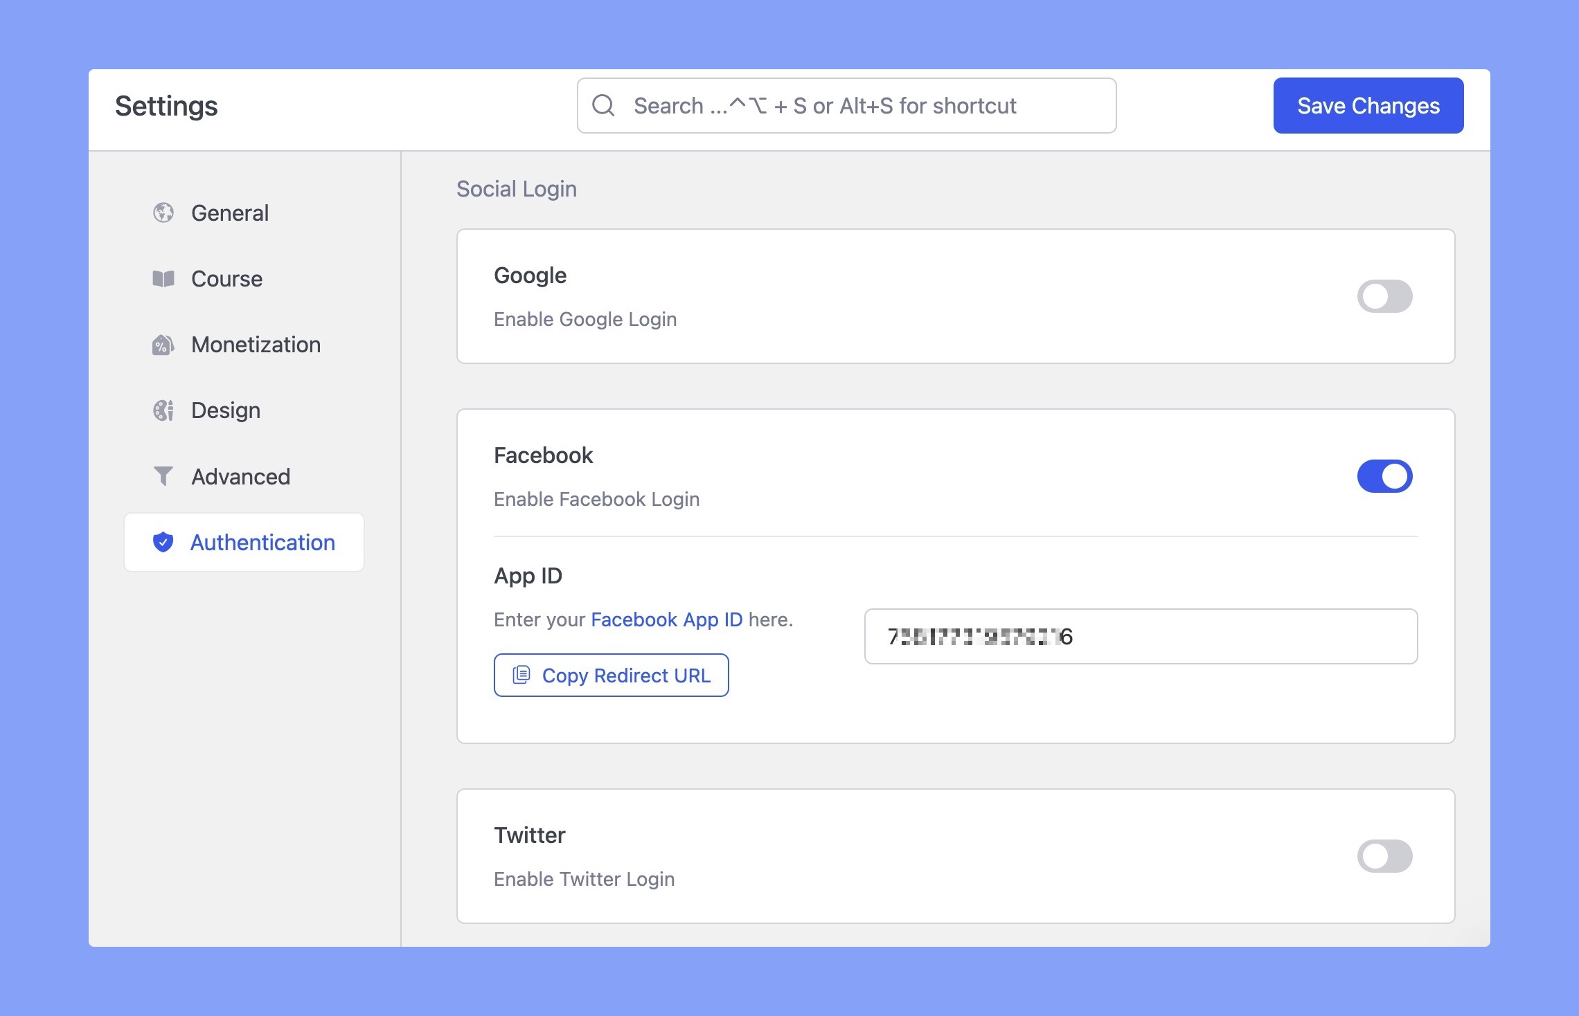Screen dimensions: 1579x1016
Task: Click the Authentication shield icon
Action: (163, 542)
